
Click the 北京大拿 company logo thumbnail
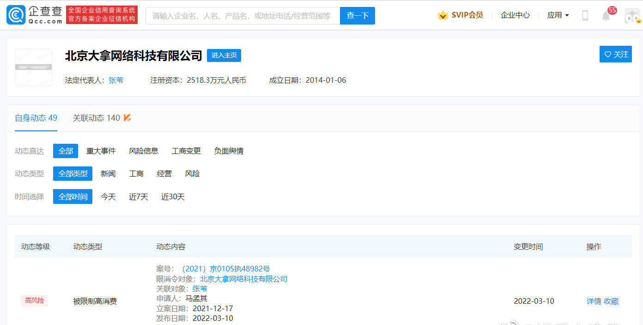click(x=33, y=67)
